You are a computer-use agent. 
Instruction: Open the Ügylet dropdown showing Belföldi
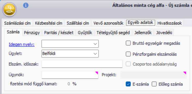pos(95,54)
